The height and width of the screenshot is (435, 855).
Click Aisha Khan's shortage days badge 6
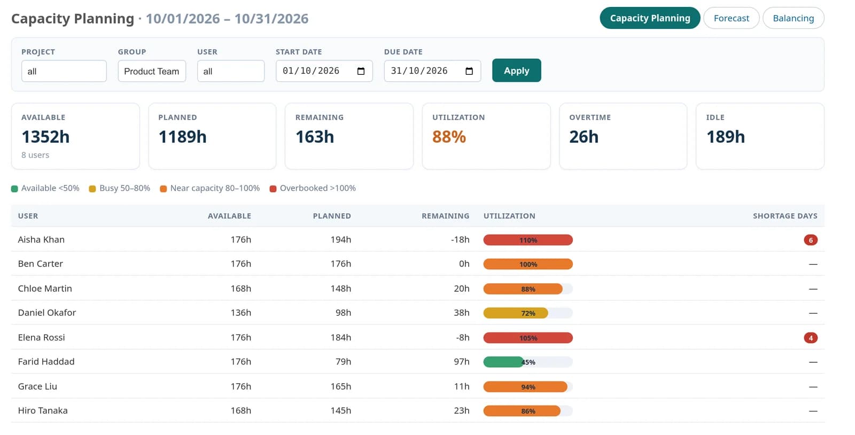(x=810, y=240)
